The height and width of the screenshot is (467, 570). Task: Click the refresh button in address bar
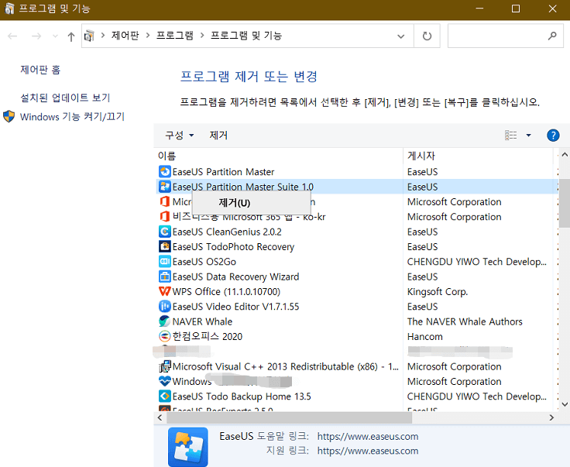point(427,36)
